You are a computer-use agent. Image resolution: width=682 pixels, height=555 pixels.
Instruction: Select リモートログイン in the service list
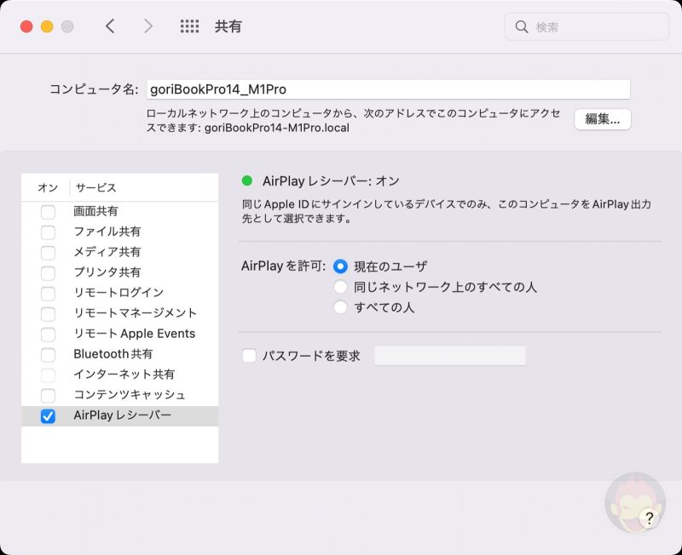pos(118,293)
